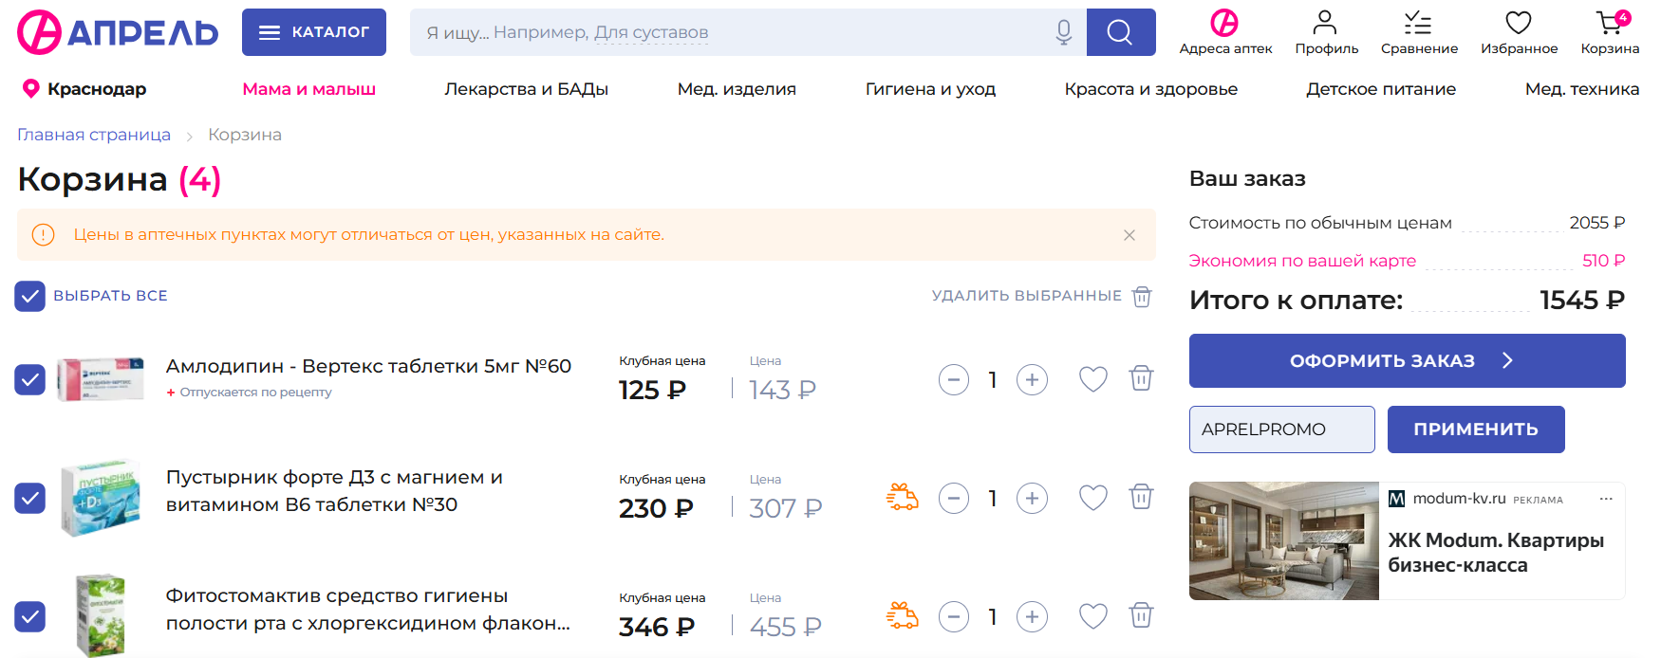The width and height of the screenshot is (1680, 658).
Task: Activate voice search microphone icon
Action: tap(1064, 32)
